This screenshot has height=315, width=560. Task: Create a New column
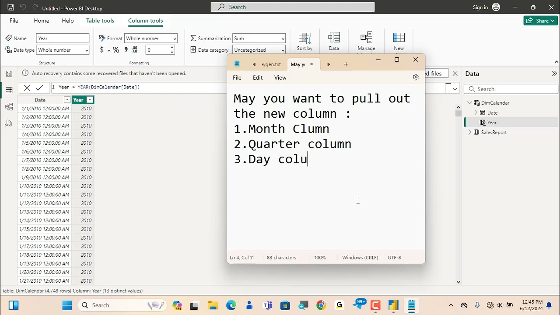point(399,42)
